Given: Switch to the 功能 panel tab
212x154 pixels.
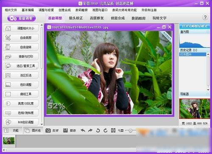Looking at the screenshot, I should tap(12, 130).
